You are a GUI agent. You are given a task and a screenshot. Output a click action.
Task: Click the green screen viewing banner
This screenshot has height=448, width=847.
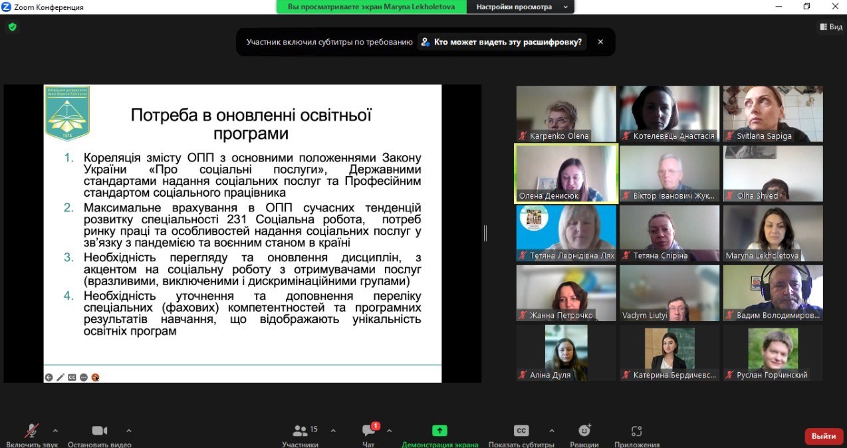(x=370, y=7)
